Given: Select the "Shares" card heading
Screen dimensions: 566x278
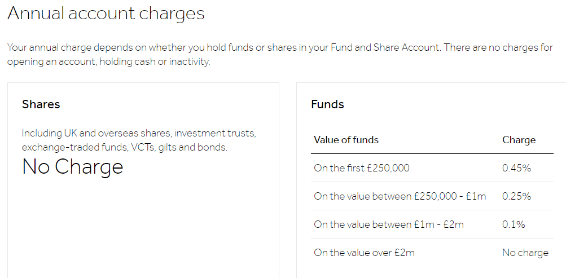Looking at the screenshot, I should [x=41, y=104].
